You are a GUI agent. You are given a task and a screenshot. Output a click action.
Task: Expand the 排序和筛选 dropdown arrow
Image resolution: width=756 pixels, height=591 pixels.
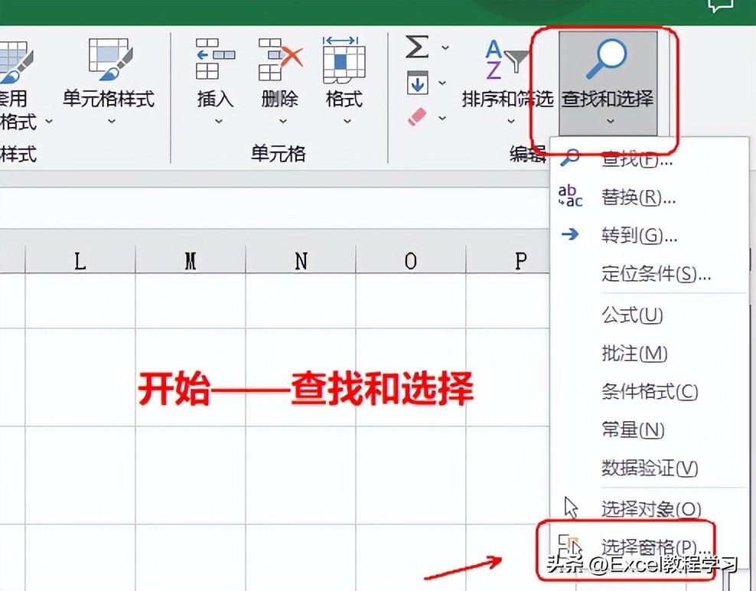tap(511, 121)
